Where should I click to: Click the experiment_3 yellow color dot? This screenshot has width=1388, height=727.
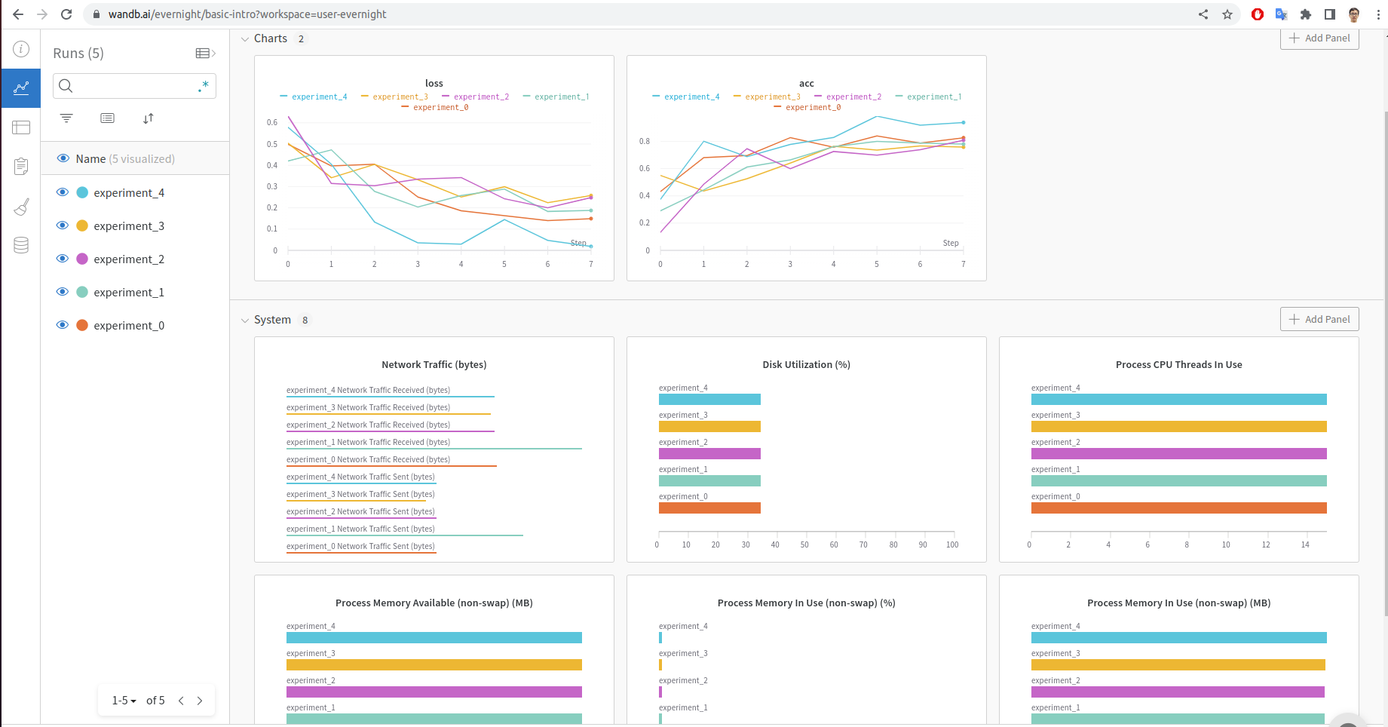[x=82, y=225]
